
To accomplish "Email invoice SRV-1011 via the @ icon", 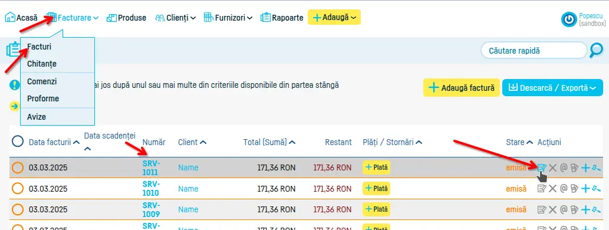I will (x=564, y=168).
